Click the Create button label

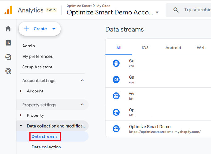[40, 29]
